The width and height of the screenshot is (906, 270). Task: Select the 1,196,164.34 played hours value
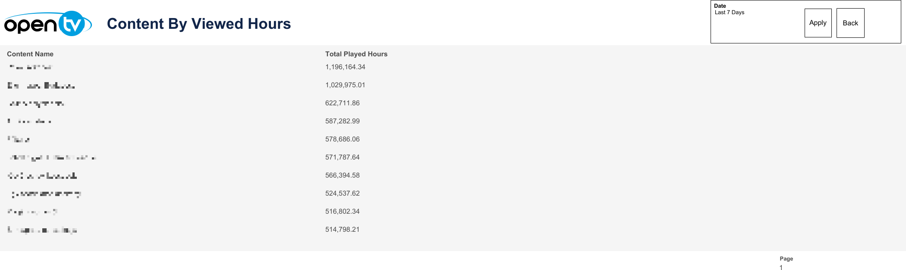pos(345,67)
